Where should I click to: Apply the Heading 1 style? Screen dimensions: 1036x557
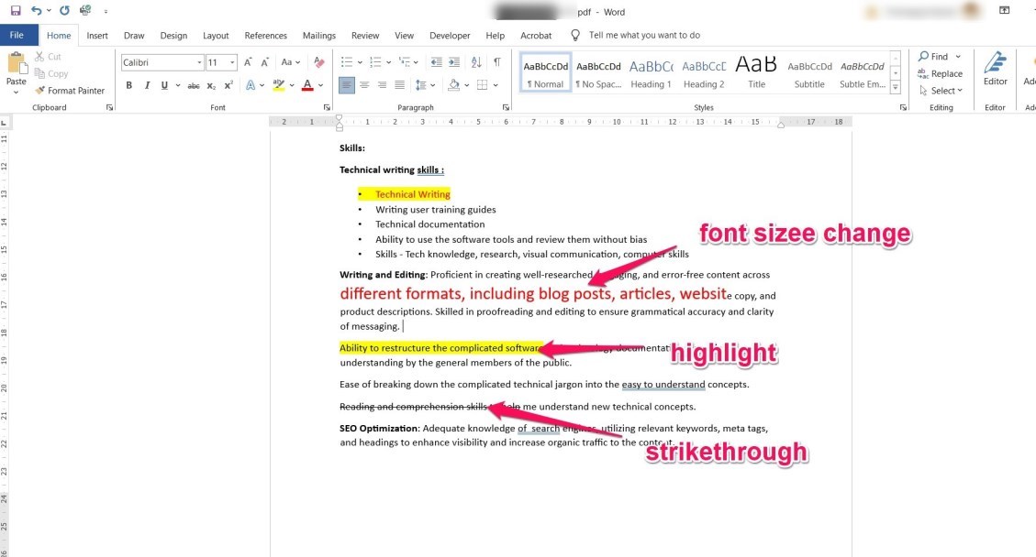(651, 72)
